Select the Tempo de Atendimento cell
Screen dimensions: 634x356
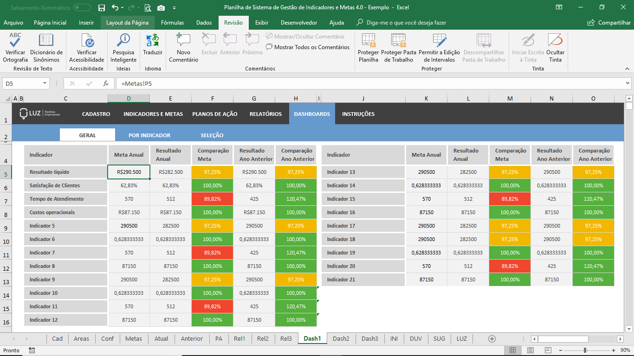click(65, 199)
